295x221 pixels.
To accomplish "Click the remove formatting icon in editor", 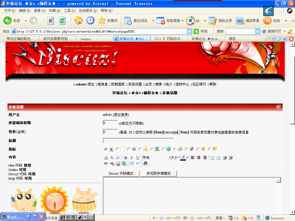I will [106, 158].
